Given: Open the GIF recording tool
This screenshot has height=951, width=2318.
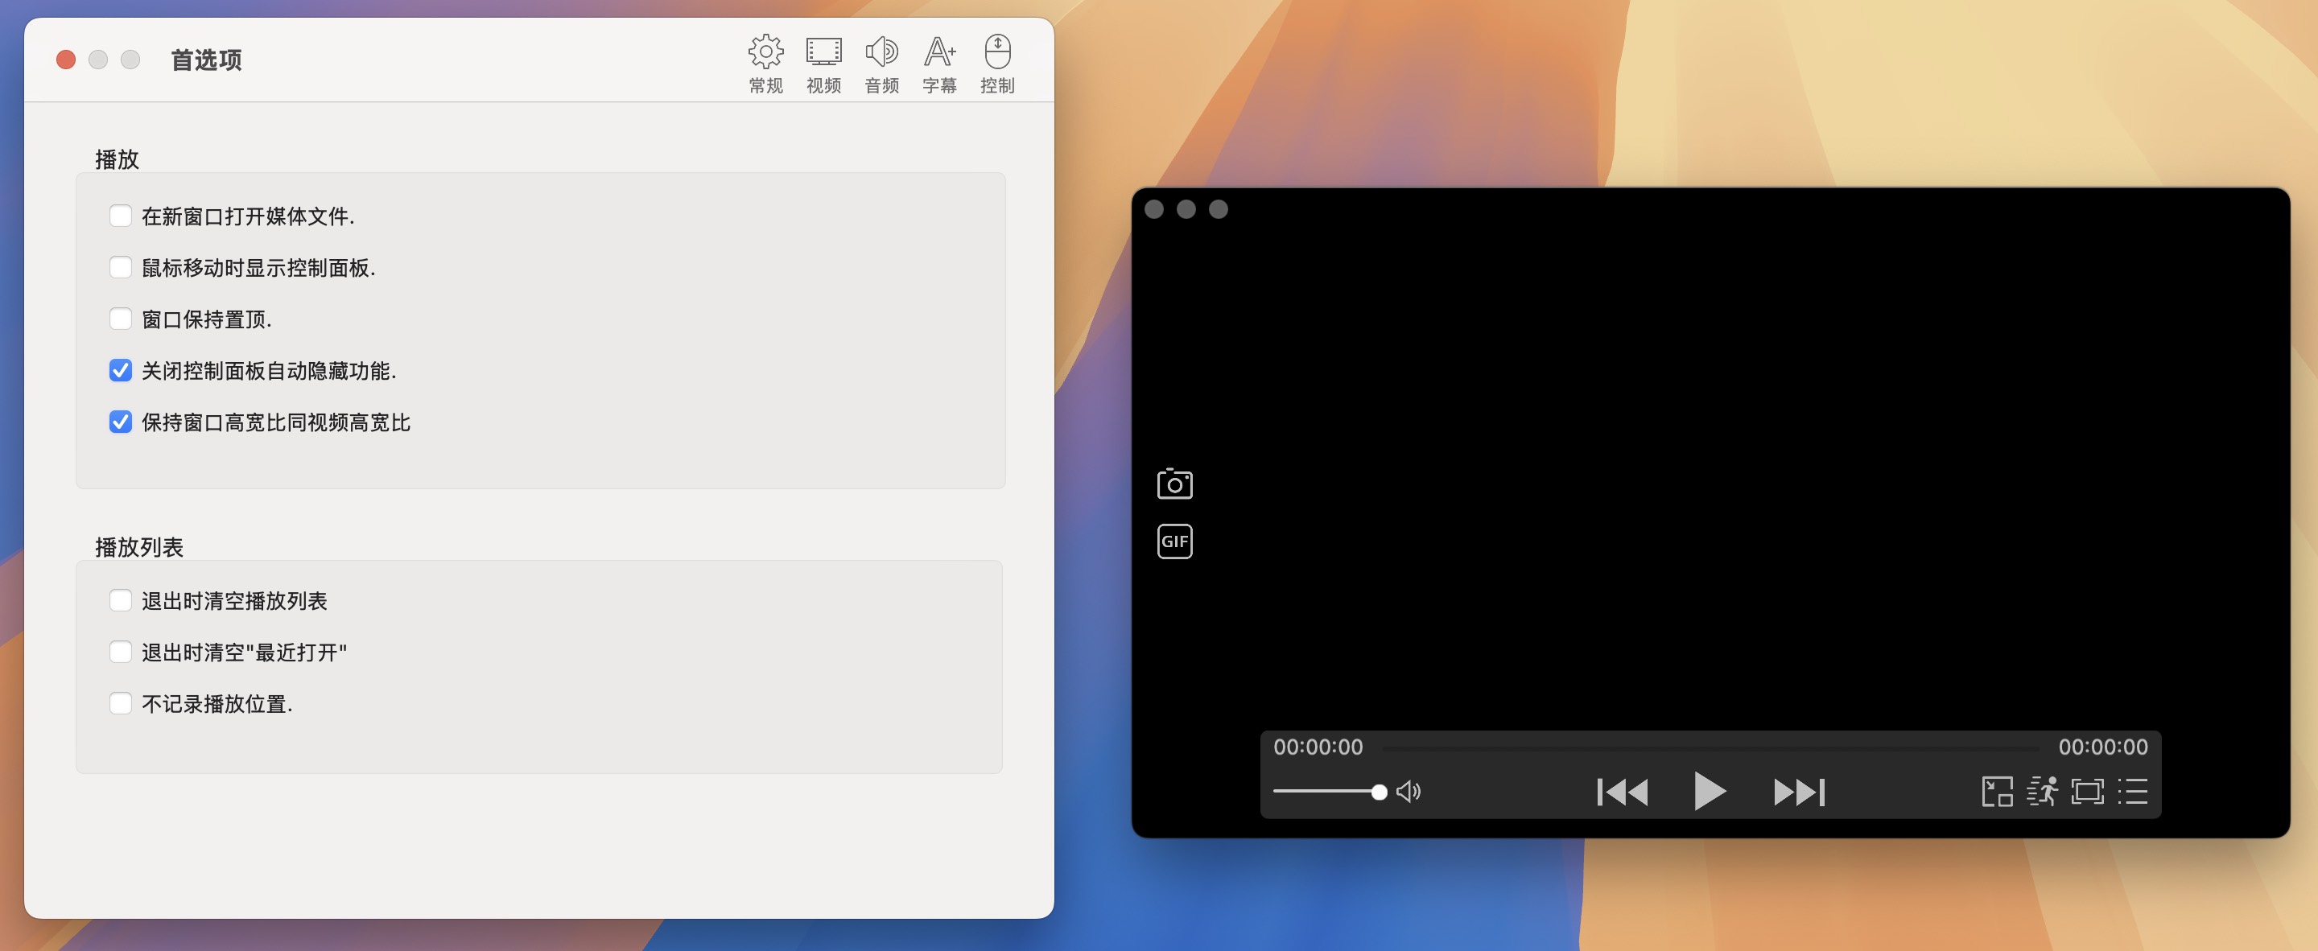Looking at the screenshot, I should click(x=1174, y=541).
